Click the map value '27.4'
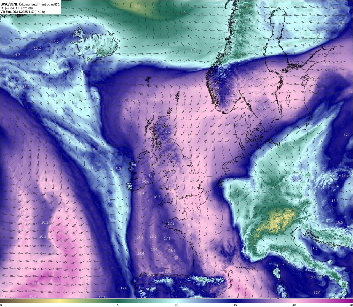The image size is (353, 307). [x=154, y=250]
